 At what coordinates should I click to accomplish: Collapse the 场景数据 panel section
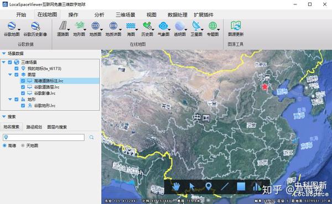pos(4,54)
